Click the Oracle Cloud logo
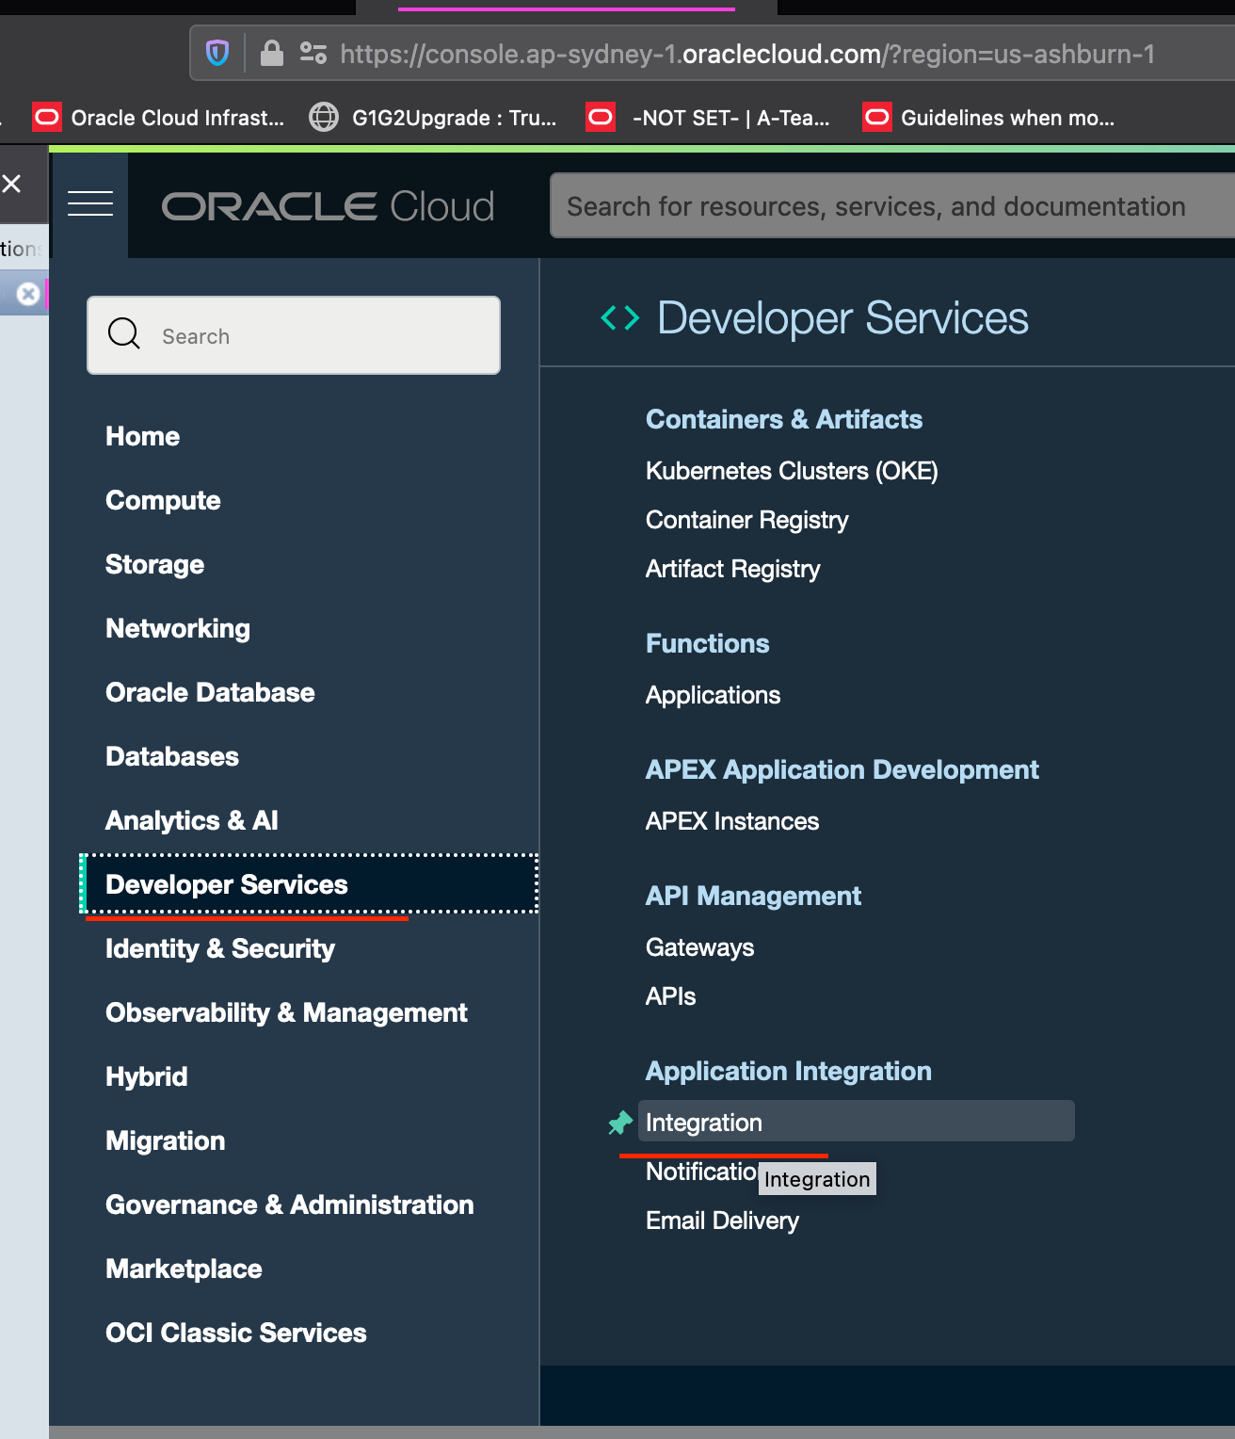Image resolution: width=1235 pixels, height=1439 pixels. point(328,206)
